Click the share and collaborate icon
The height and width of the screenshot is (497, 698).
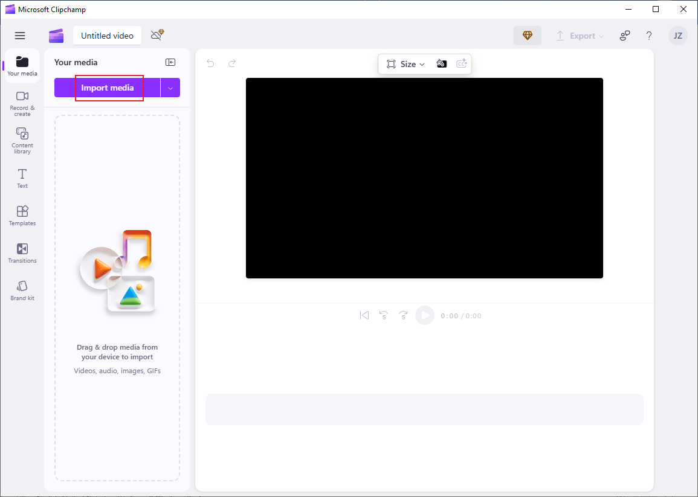point(625,36)
